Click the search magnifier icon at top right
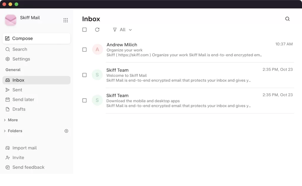Screen dimensions: 302x186 coord(287,19)
